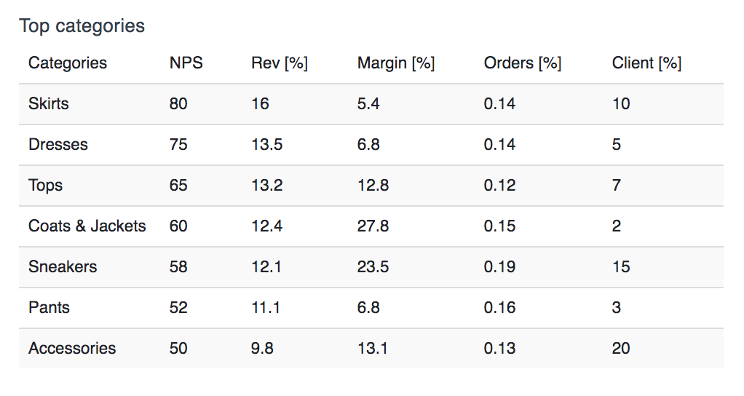Select the Pants NPS value 52
Image resolution: width=744 pixels, height=396 pixels.
(178, 308)
